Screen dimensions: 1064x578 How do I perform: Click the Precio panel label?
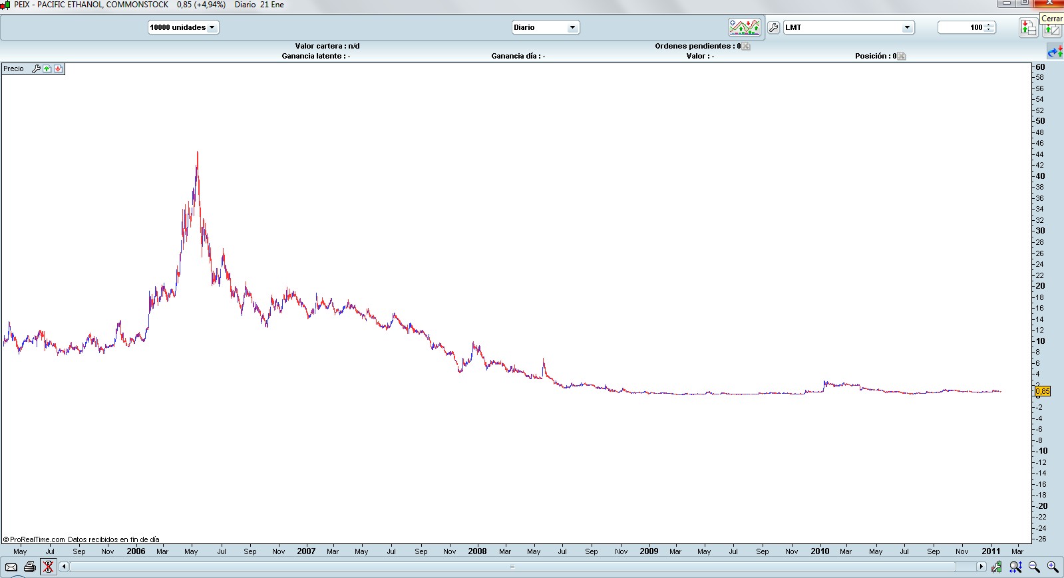click(x=13, y=69)
